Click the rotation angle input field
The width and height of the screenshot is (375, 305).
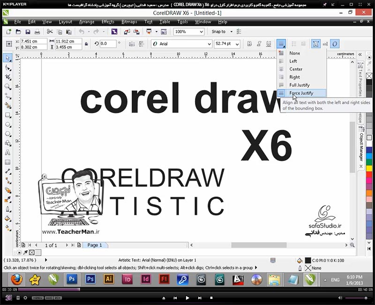[108, 44]
